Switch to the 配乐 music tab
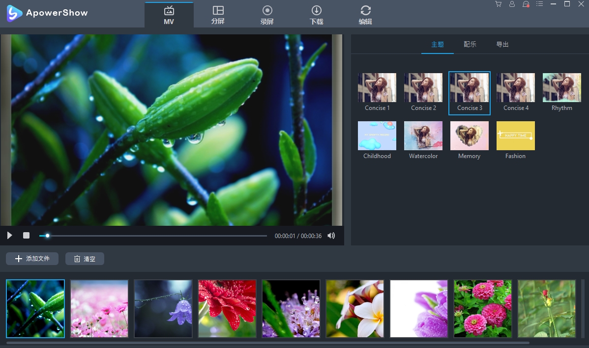The height and width of the screenshot is (348, 589). point(470,44)
